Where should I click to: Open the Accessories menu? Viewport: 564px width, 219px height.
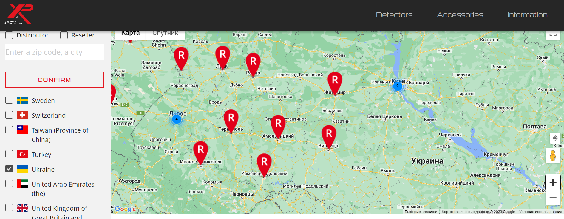click(460, 15)
